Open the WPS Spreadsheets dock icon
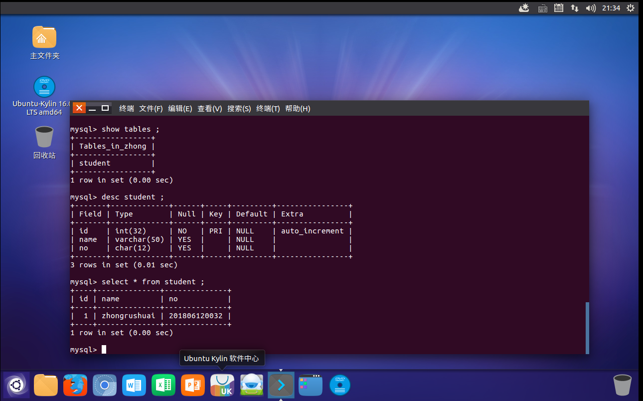 163,385
